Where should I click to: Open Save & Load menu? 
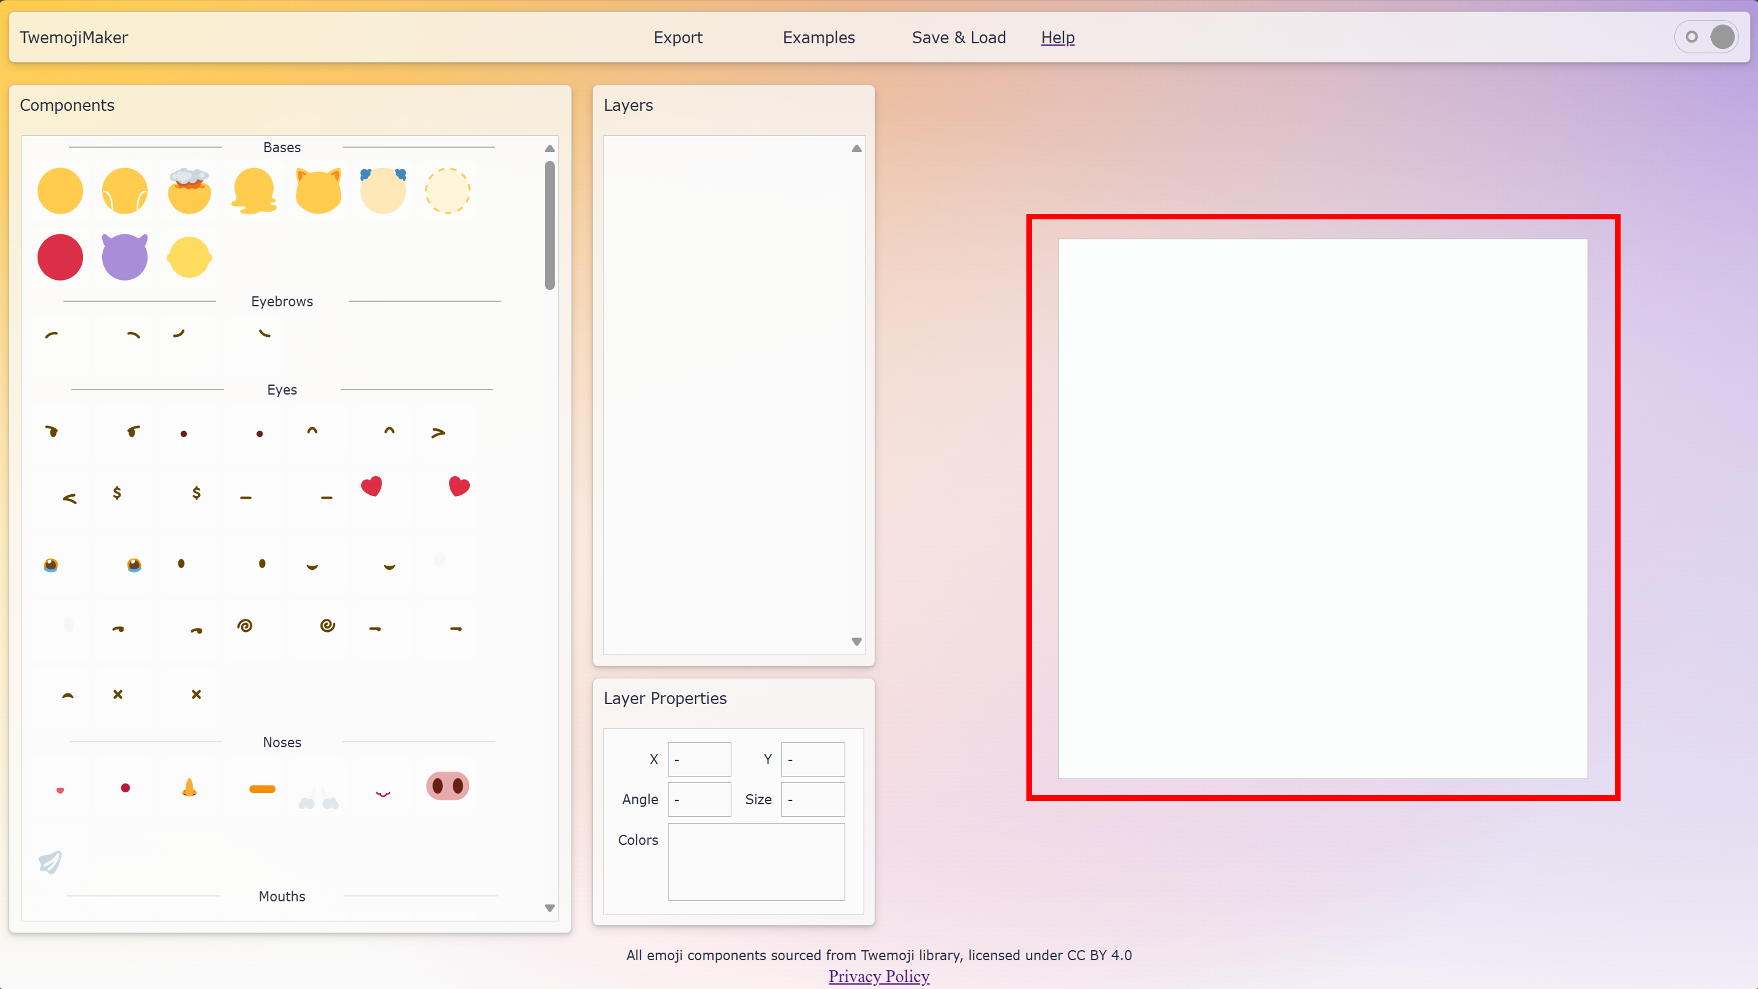[x=958, y=38]
